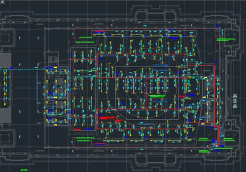Pick the small red tag below the large one
This screenshot has height=172, width=246.
pos(118,121)
